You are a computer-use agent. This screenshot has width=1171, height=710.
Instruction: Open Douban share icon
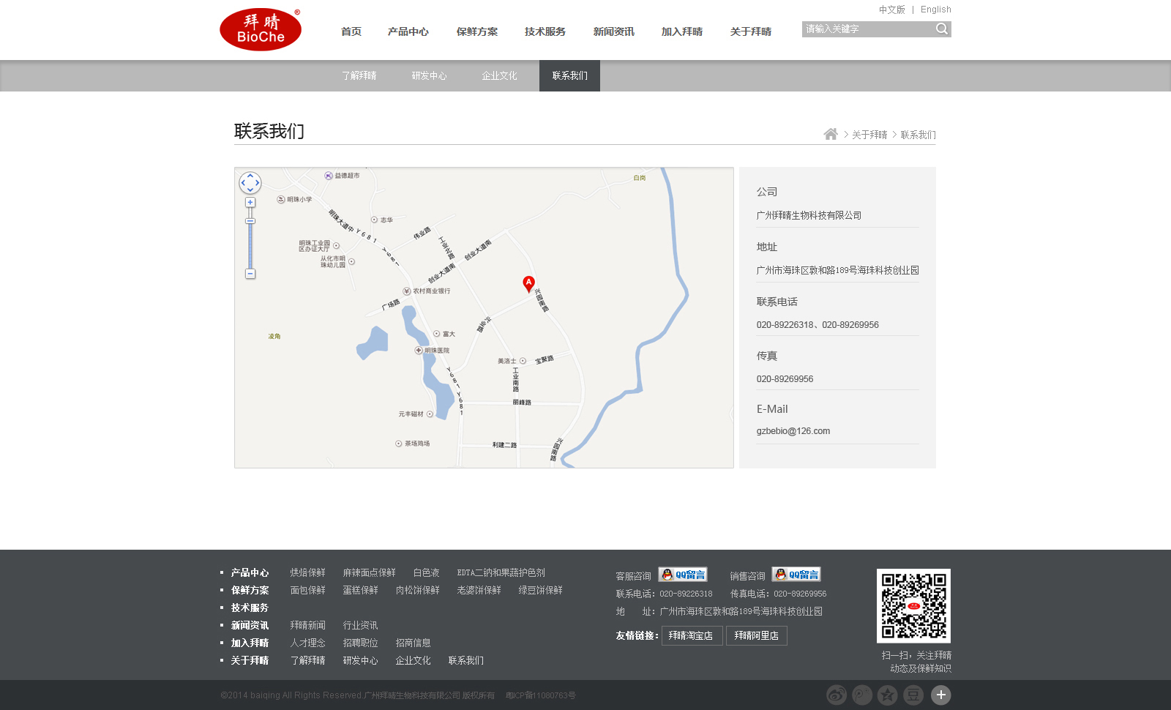tap(913, 695)
